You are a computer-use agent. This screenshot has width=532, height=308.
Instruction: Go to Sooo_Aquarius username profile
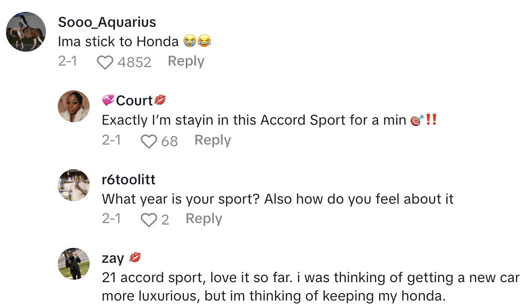point(107,22)
